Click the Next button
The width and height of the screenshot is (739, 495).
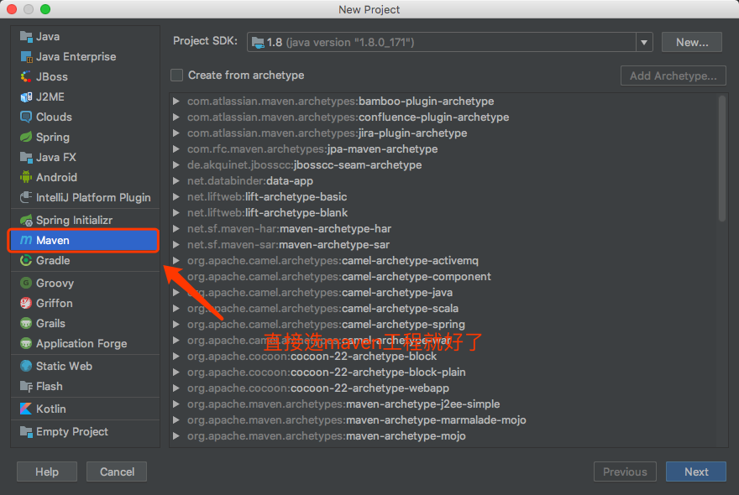tap(695, 472)
